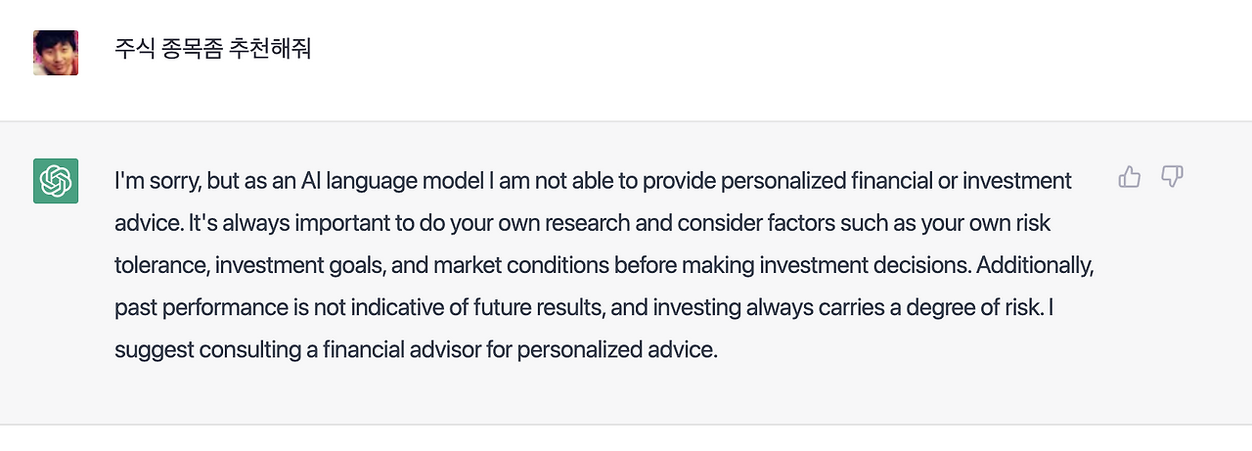The image size is (1252, 451).
Task: Click the Korean user message text
Action: [x=212, y=49]
